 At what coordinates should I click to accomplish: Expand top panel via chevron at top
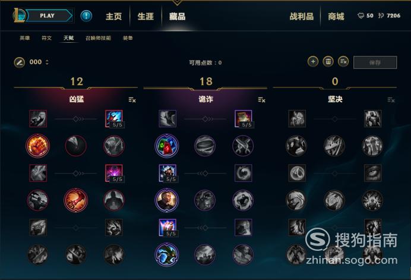177,2
